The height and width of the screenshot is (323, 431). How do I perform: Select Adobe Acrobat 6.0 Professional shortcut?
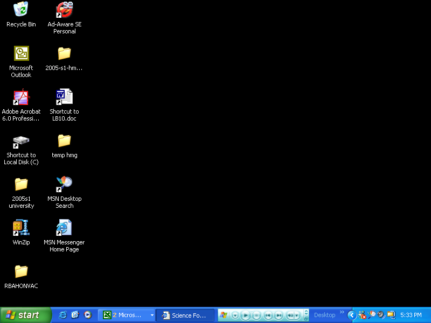(x=21, y=97)
